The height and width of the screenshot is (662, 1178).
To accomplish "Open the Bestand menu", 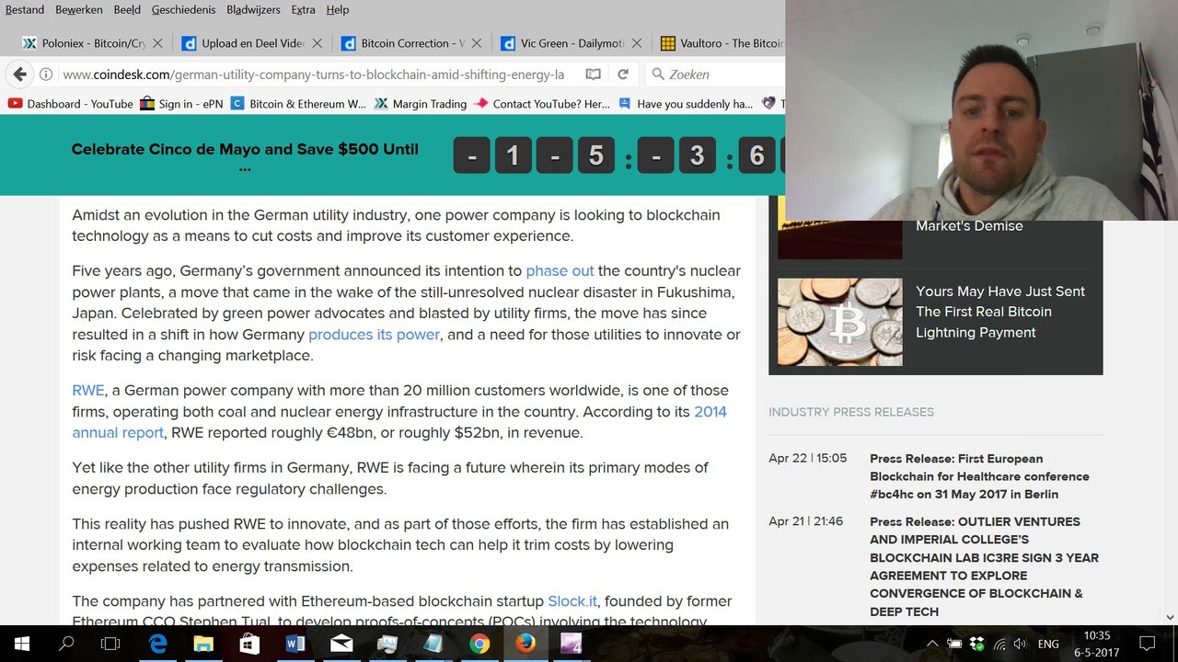I will click(x=25, y=10).
